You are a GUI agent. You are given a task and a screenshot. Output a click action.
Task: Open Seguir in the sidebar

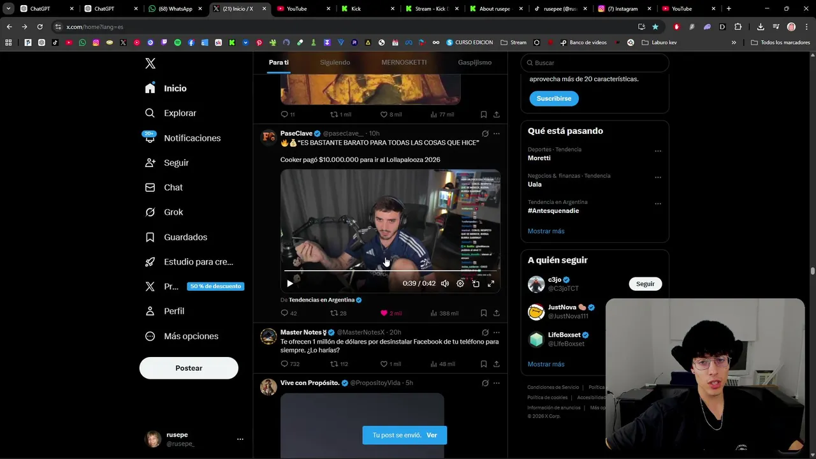pyautogui.click(x=166, y=163)
